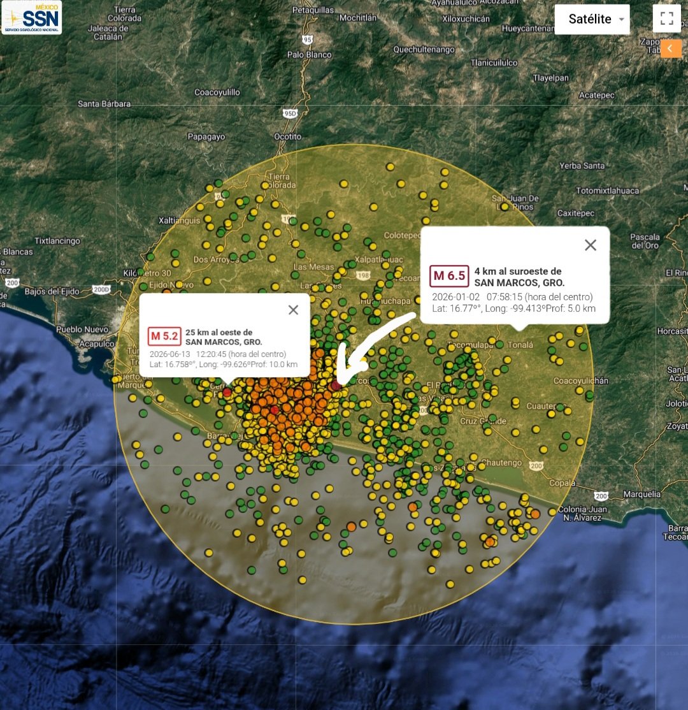688x710 pixels.
Task: Click the M 5.2 magnitude badge
Action: (164, 337)
